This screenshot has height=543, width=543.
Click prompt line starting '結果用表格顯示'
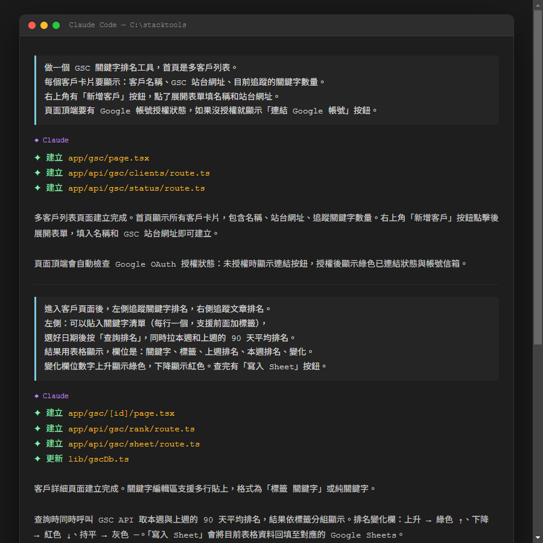(179, 352)
